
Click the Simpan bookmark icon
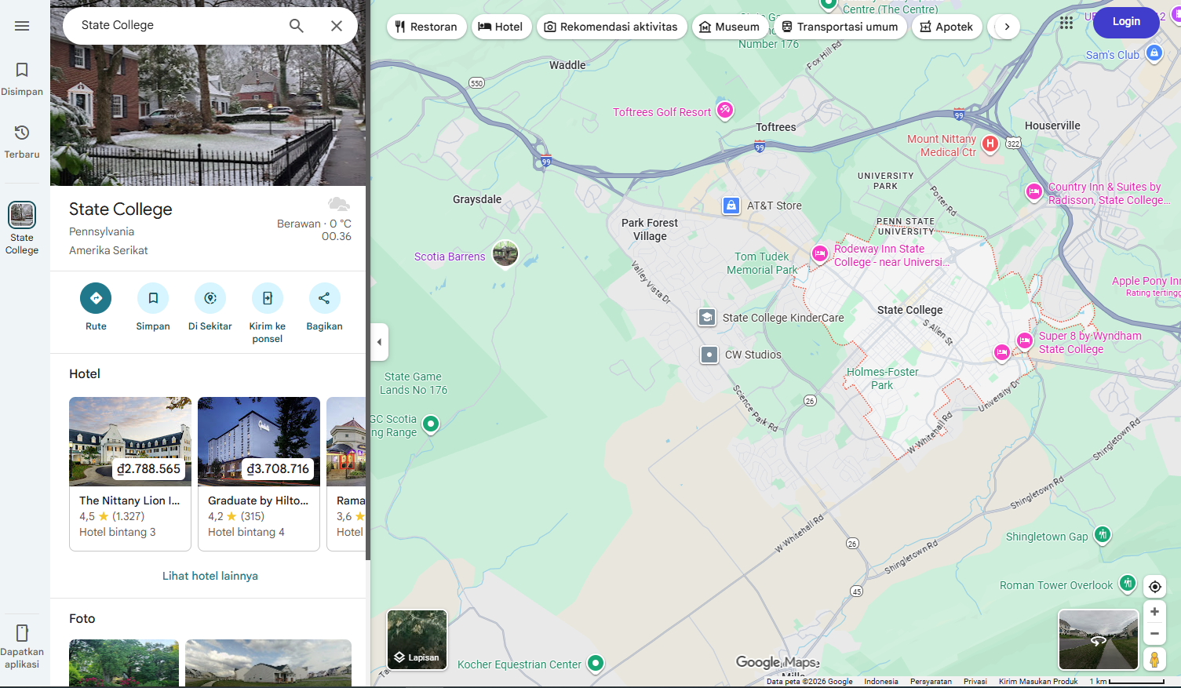click(153, 298)
